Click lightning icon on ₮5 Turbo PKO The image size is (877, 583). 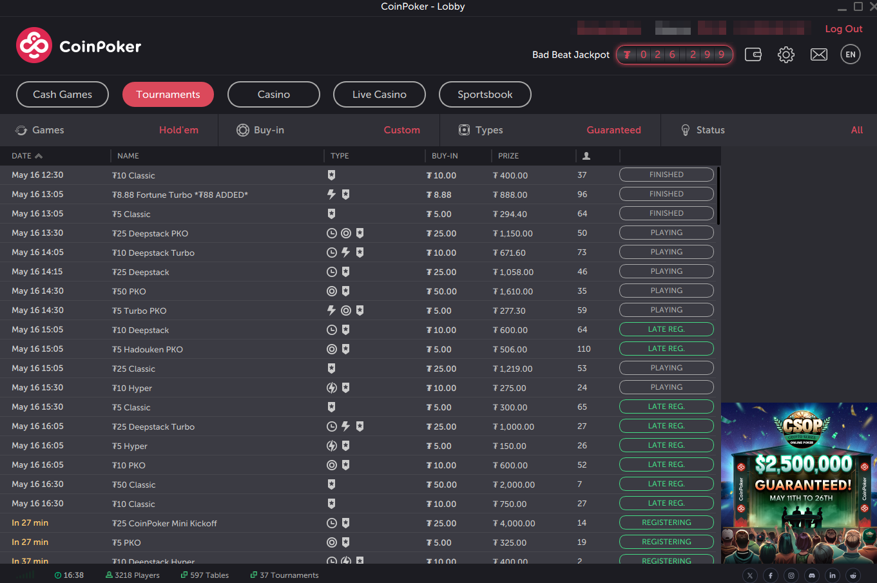331,310
